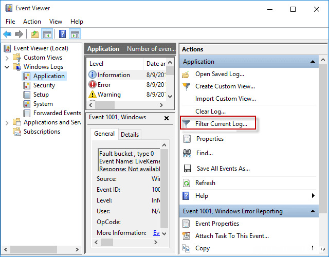Toggle the Show/Hide Console Tree icon
This screenshot has width=329, height=257.
(x=47, y=34)
